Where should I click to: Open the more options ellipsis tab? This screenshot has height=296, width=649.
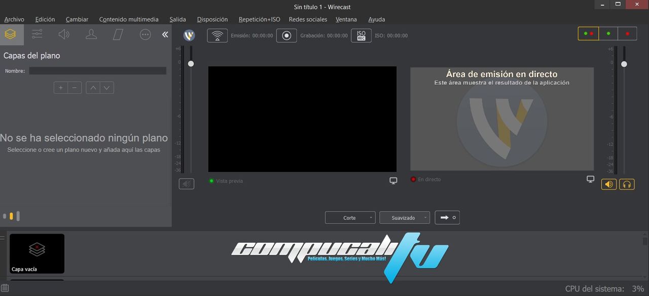tap(146, 34)
